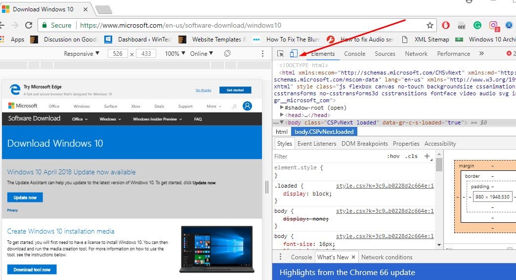Click the No thanks link
516x280 pixels.
[203, 90]
